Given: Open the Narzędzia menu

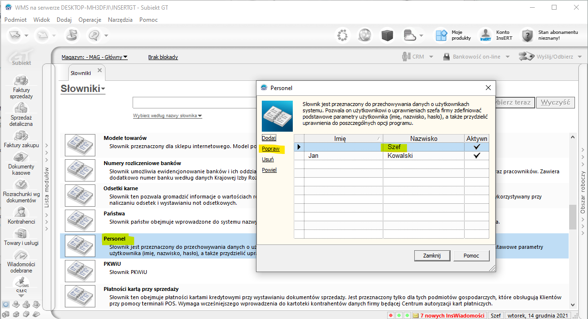Looking at the screenshot, I should [120, 20].
